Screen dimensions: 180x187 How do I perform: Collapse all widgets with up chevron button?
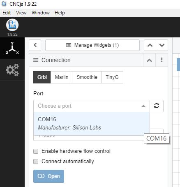point(150,45)
